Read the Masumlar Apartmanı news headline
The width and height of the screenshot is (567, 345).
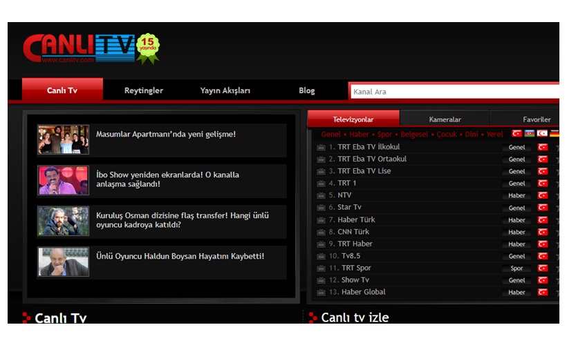click(166, 135)
